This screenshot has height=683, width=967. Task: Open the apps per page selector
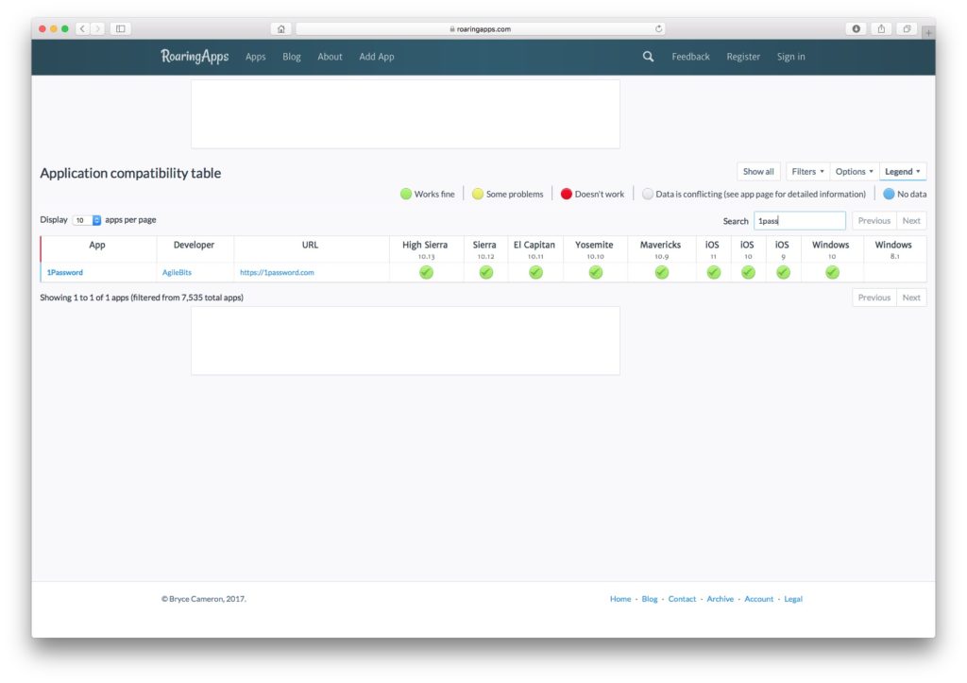pyautogui.click(x=86, y=220)
